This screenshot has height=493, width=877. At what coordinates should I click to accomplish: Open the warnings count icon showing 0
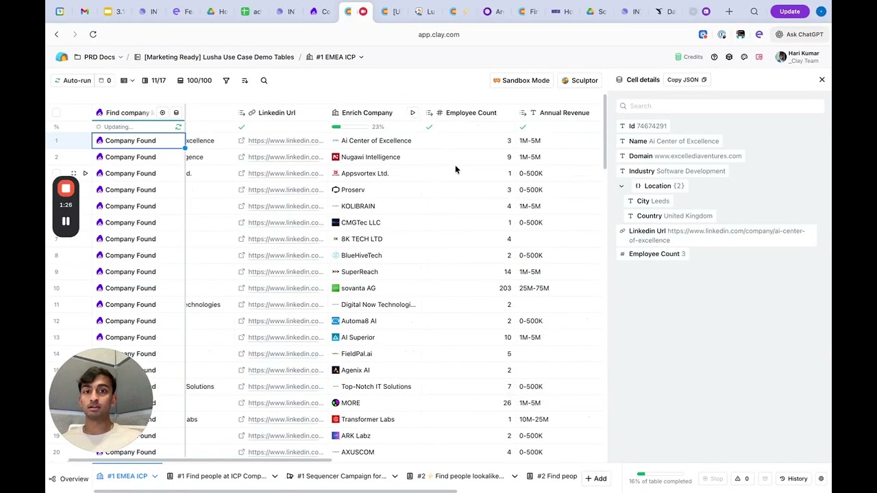coord(742,479)
